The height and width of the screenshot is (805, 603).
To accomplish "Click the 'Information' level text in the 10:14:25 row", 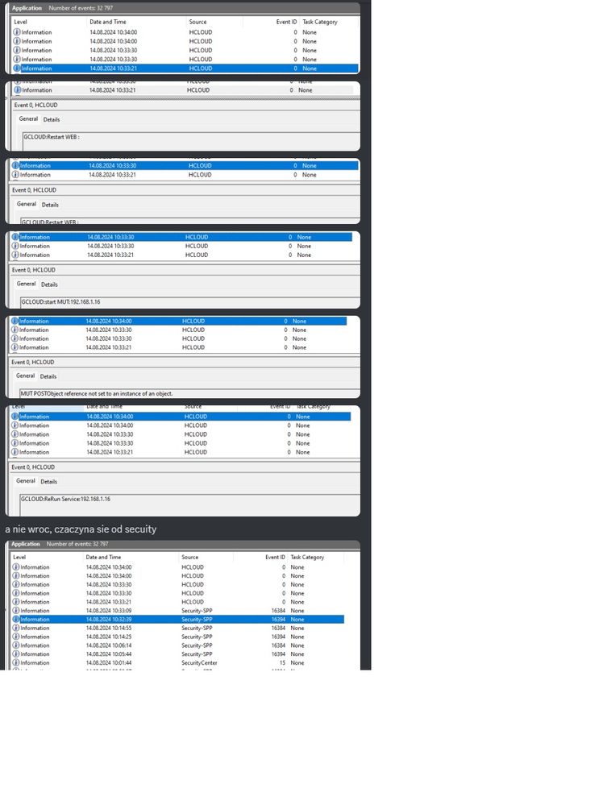I will (x=35, y=637).
